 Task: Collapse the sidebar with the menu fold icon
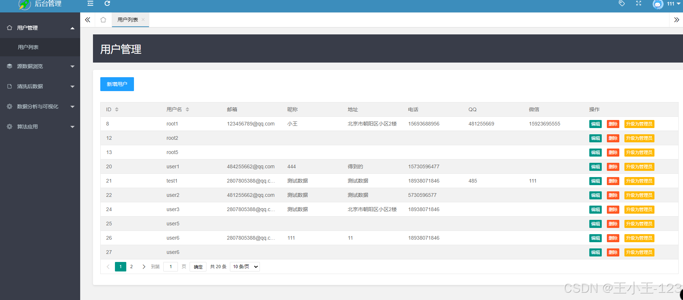(x=90, y=3)
